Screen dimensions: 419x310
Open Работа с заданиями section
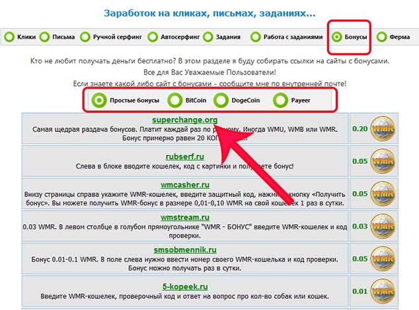coord(256,37)
